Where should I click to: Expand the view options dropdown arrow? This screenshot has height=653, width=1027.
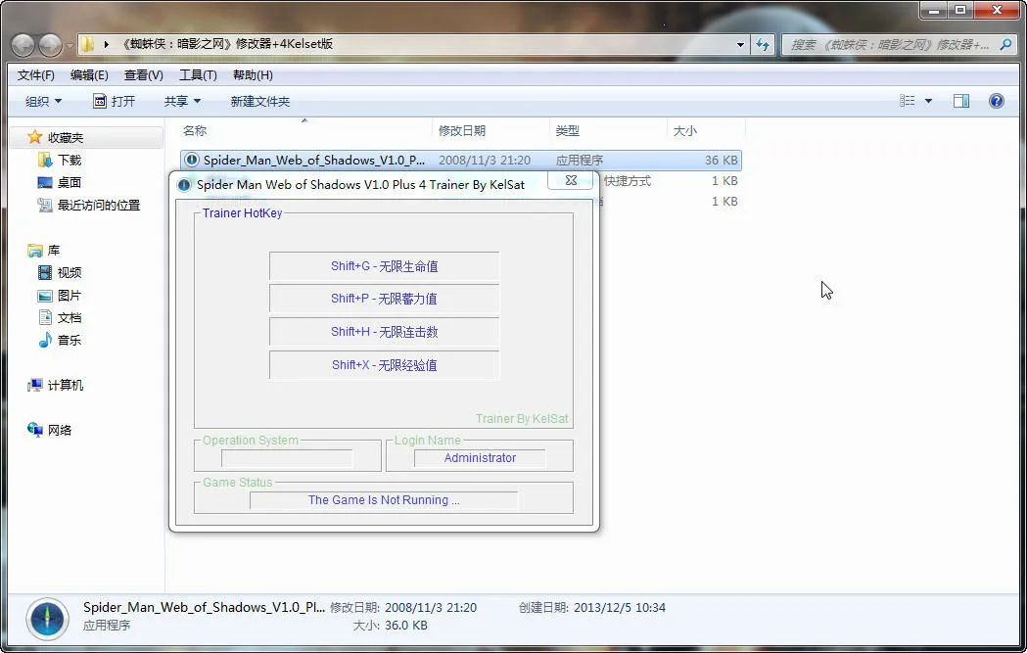click(928, 101)
